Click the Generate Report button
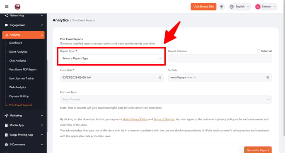The image size is (285, 153). (258, 150)
